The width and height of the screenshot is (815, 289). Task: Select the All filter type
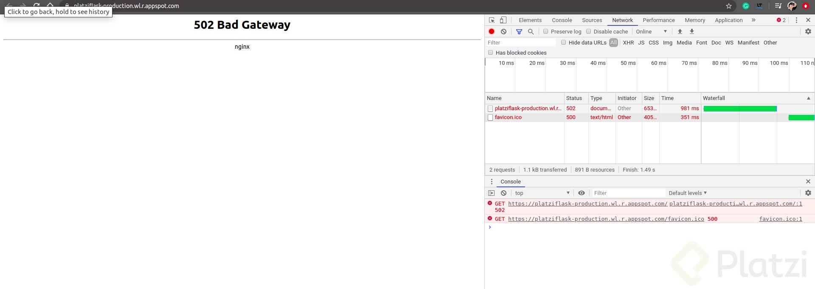(x=613, y=42)
